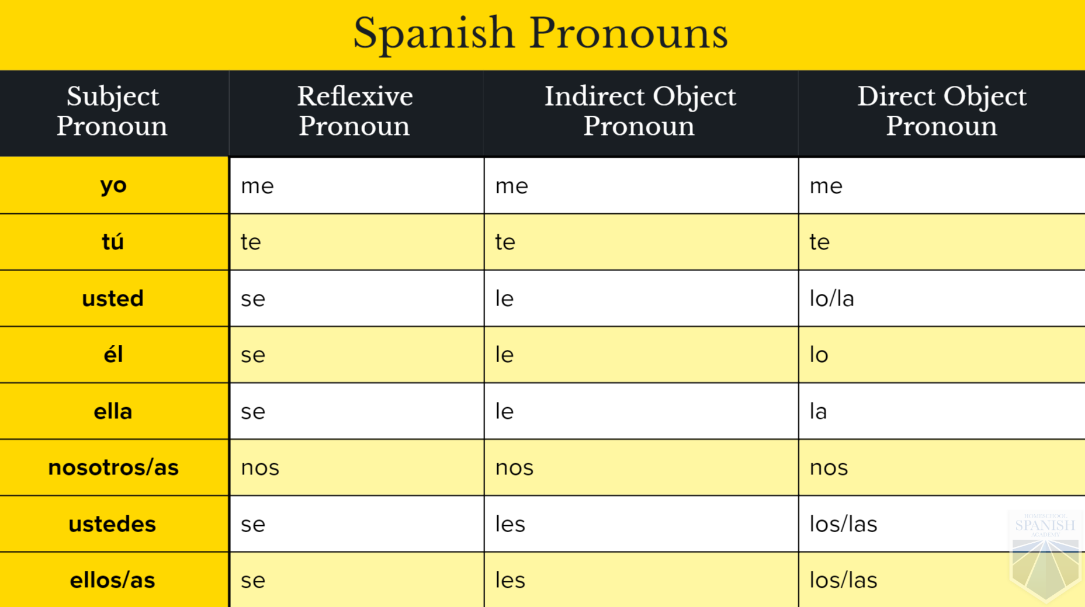1085x607 pixels.
Task: Select the 'ustedes' subject pronoun cell
Action: pyautogui.click(x=112, y=524)
